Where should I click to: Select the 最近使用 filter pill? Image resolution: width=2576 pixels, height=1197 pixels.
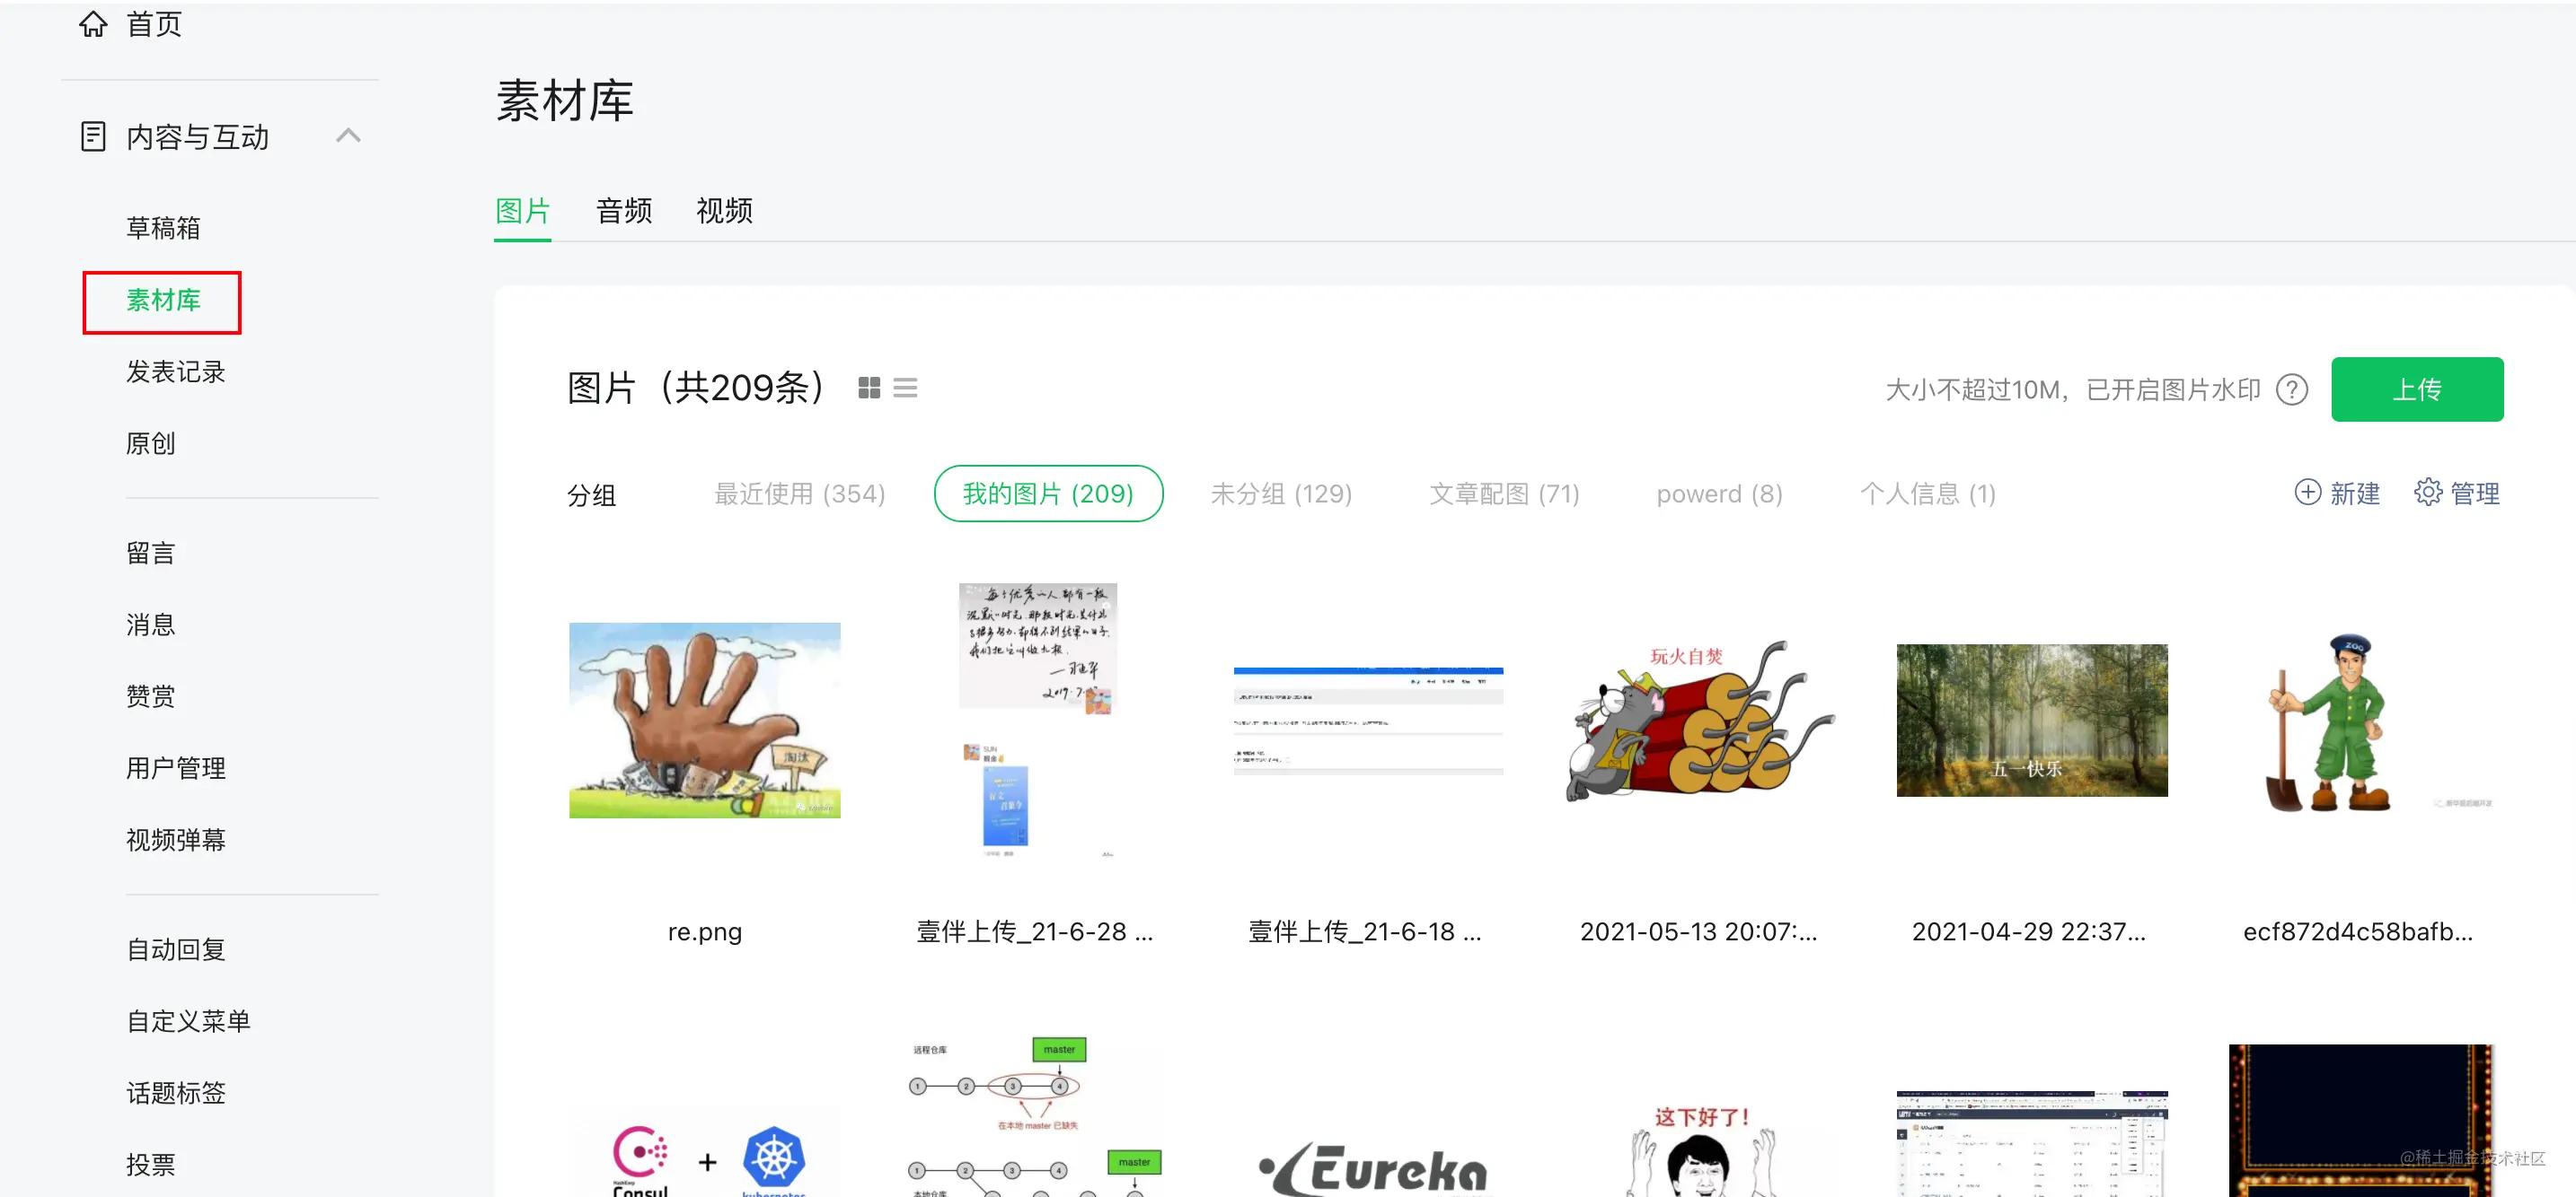[799, 493]
